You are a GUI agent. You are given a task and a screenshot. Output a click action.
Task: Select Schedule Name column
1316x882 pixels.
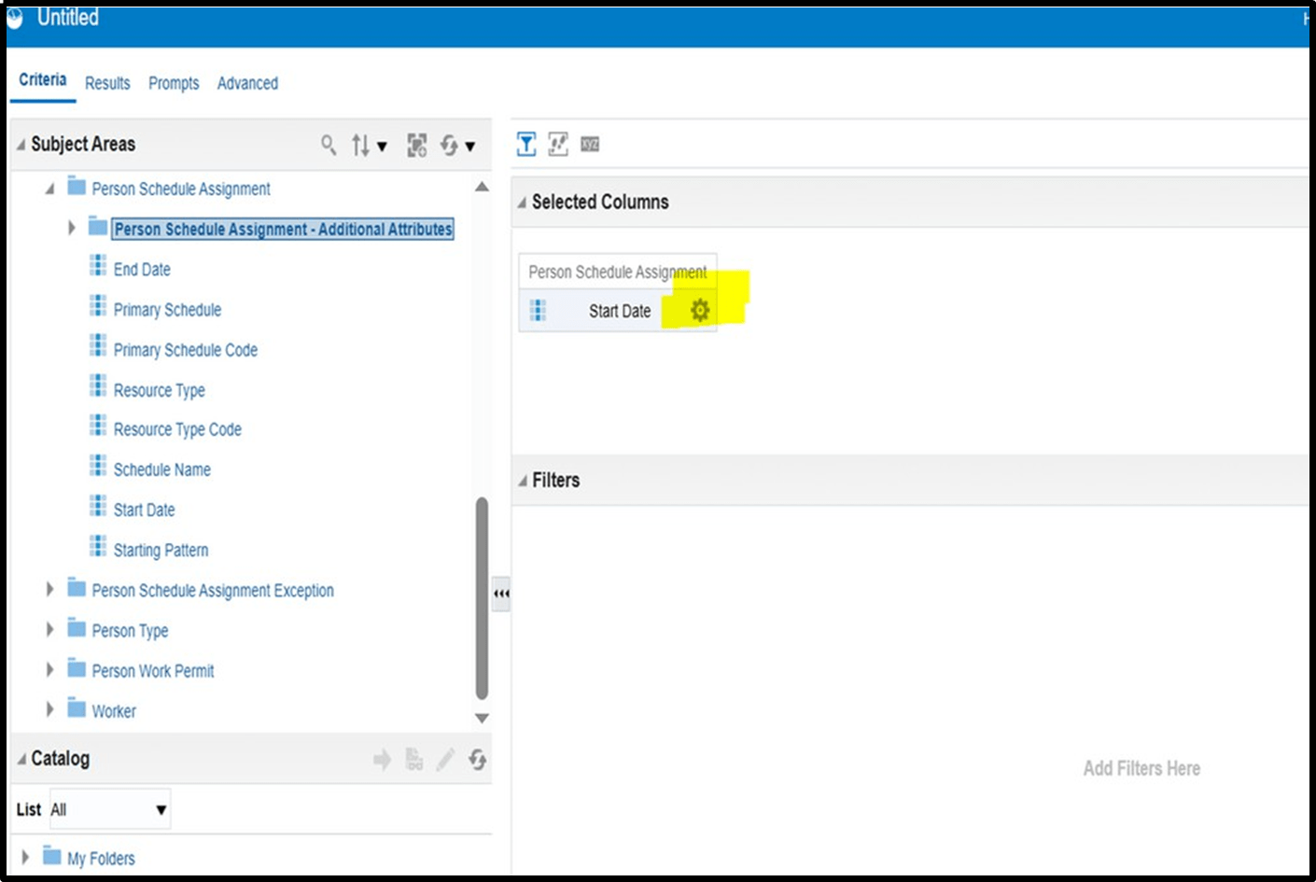[162, 469]
